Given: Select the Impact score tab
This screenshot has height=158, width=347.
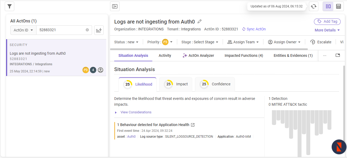Looking at the screenshot, I should [x=176, y=84].
